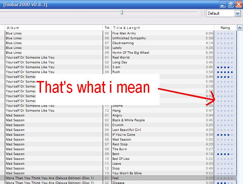Image resolution: width=243 pixels, height=184 pixels.
Task: Select the track Leave
Action: click(x=117, y=164)
